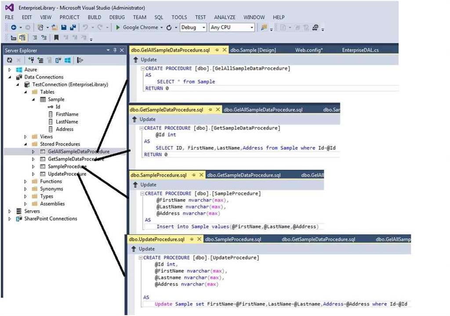Click Update above the GetSampleDataProcedure script
This screenshot has width=450, height=316.
coord(144,119)
